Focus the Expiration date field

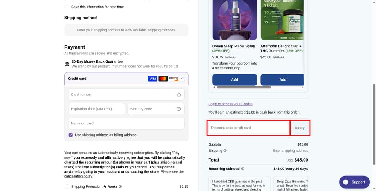[x=96, y=109]
